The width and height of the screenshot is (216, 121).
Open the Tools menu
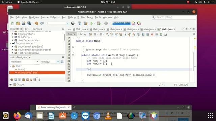point(98,17)
